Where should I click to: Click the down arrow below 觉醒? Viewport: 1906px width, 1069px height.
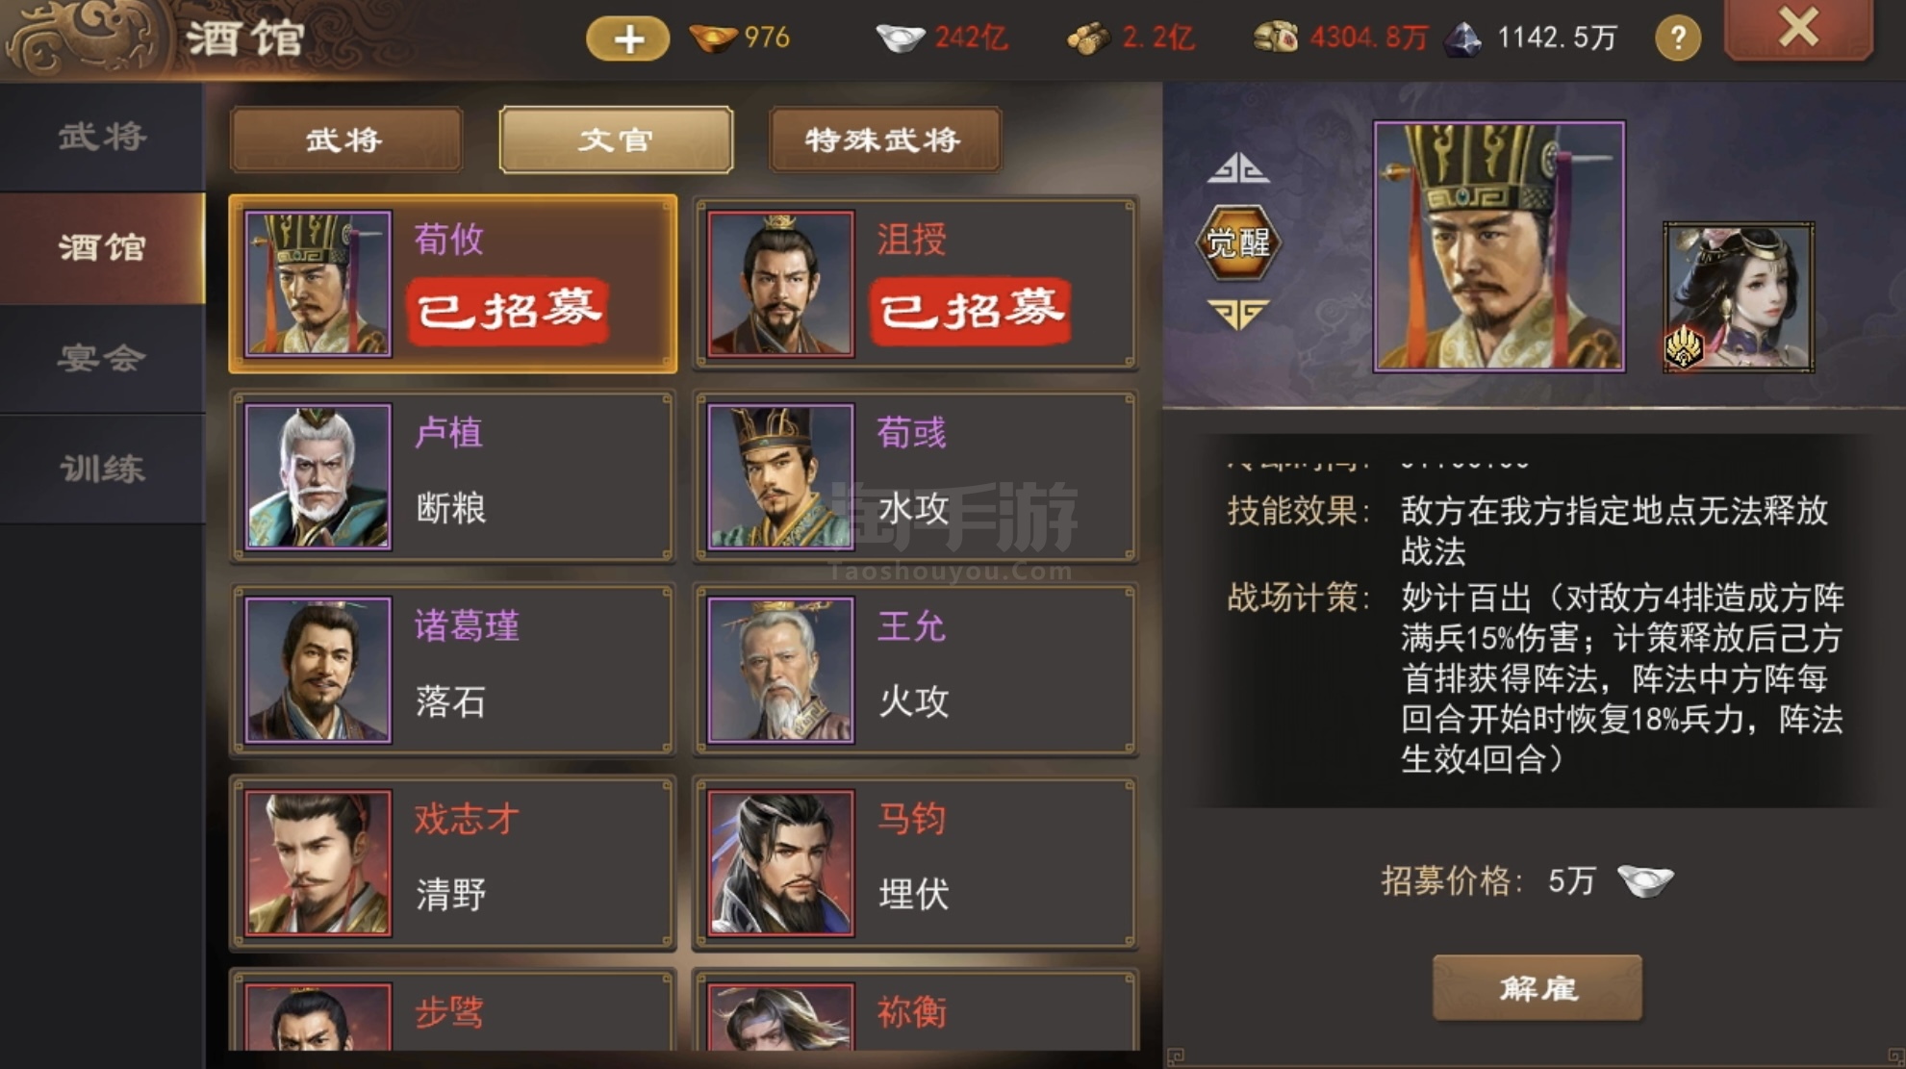click(x=1238, y=314)
